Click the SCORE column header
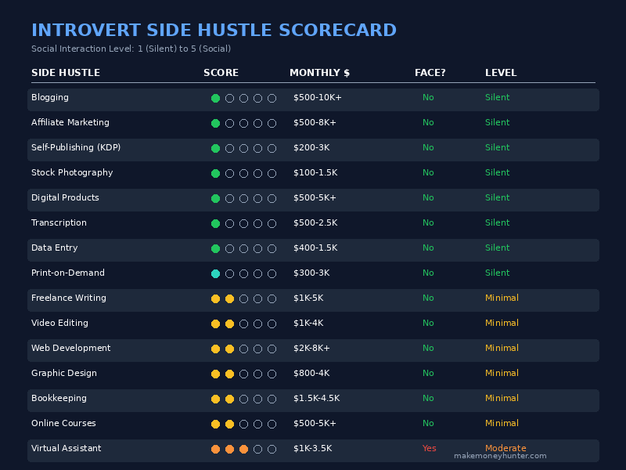Screen dimensions: 626x470 coord(221,73)
